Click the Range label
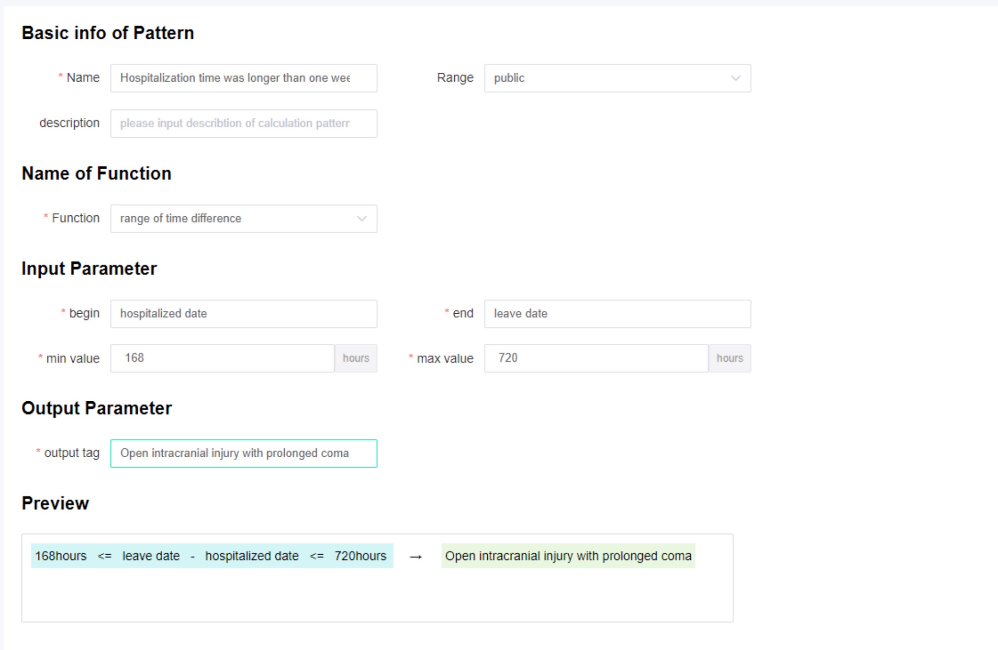The height and width of the screenshot is (650, 998). click(455, 78)
